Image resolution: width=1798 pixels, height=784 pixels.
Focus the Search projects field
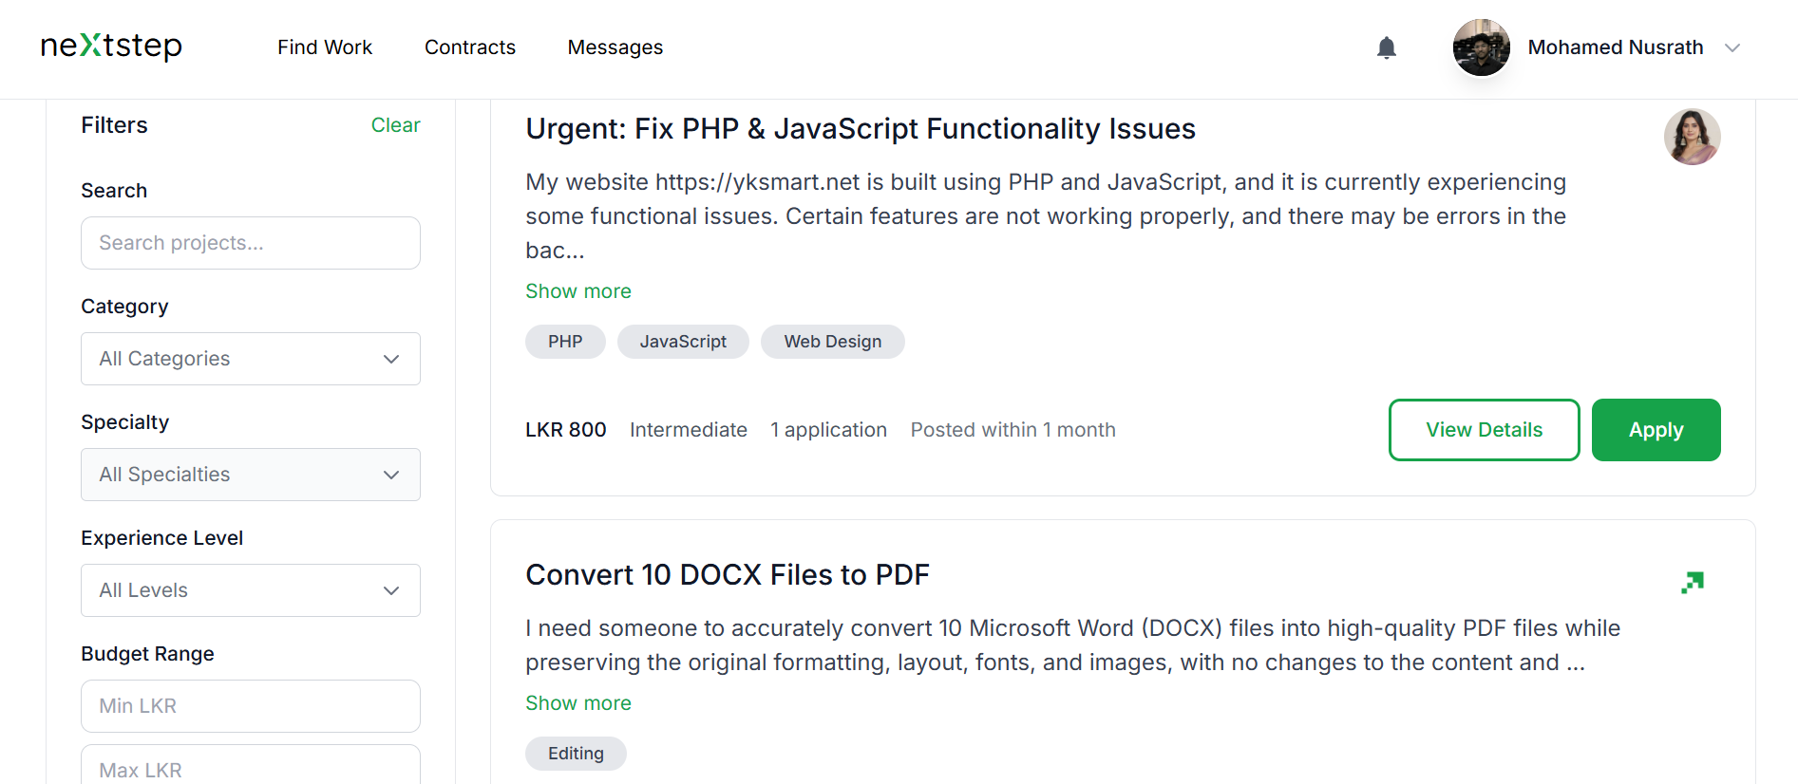(x=251, y=243)
